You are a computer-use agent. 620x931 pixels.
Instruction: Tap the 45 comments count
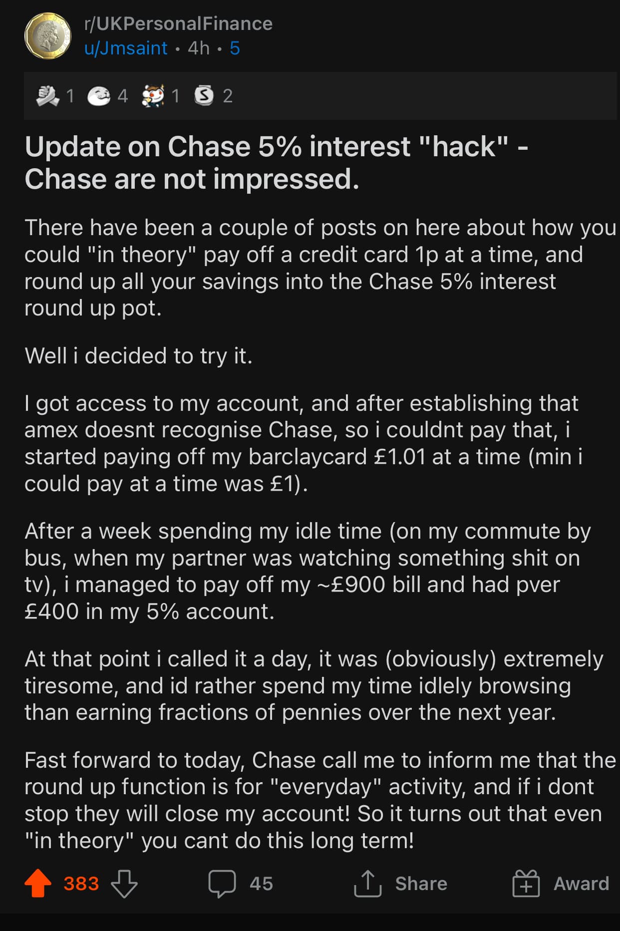pos(262,884)
